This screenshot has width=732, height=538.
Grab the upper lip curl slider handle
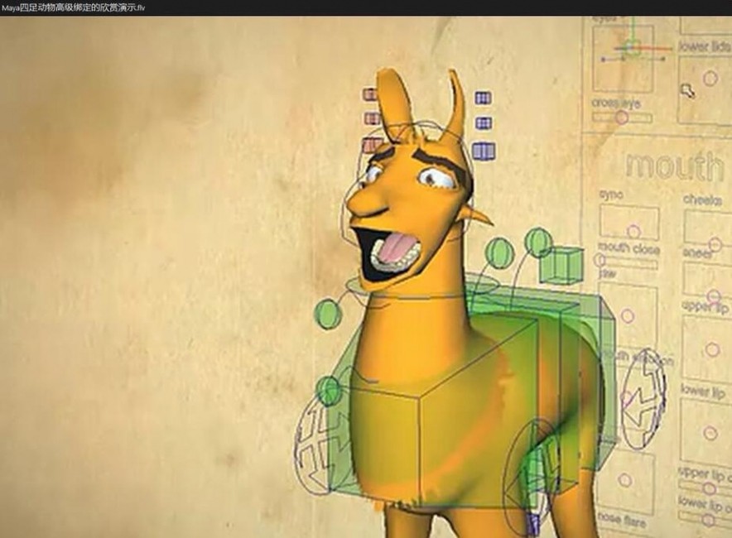point(710,488)
